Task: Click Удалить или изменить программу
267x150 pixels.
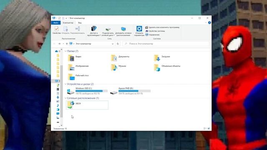Action: pos(162,27)
